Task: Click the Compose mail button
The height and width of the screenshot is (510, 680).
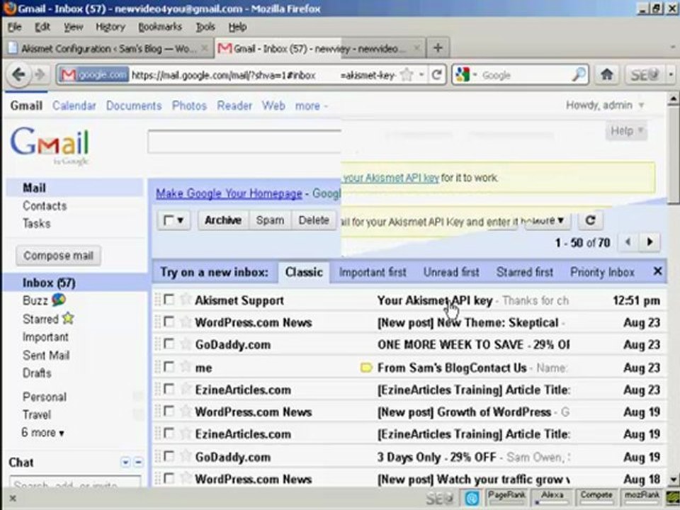Action: pos(58,256)
